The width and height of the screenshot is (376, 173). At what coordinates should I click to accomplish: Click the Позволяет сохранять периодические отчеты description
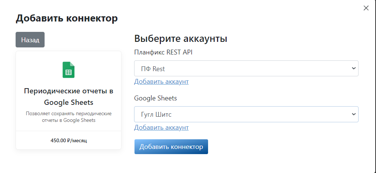pyautogui.click(x=69, y=117)
